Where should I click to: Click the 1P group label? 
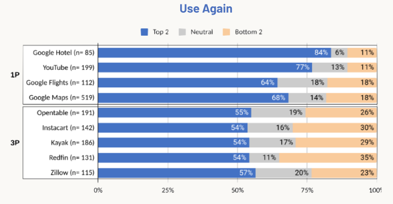point(14,75)
